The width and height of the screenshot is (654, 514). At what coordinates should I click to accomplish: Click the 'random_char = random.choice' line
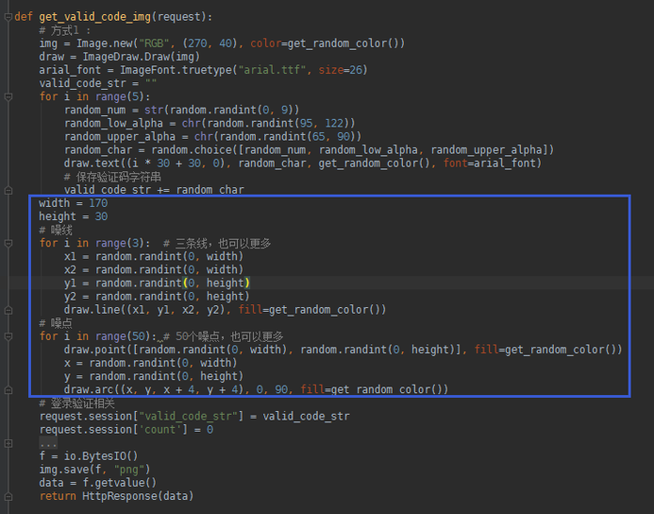point(308,150)
